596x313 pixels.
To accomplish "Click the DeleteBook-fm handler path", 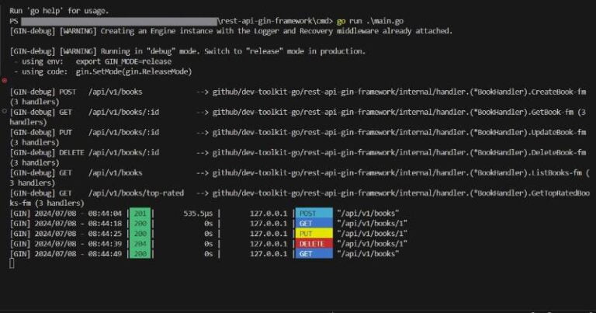I will (x=399, y=152).
